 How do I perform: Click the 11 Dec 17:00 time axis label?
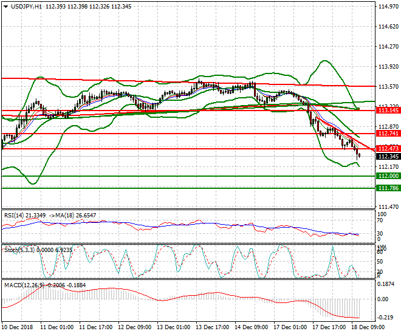click(x=96, y=327)
